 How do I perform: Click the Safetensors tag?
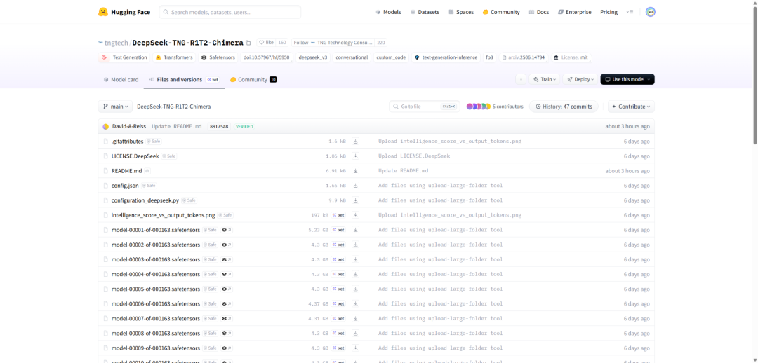[x=218, y=57]
